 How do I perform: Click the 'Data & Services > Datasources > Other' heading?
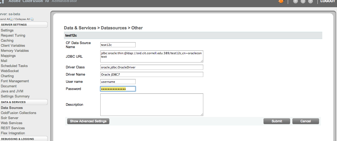pyautogui.click(x=103, y=28)
